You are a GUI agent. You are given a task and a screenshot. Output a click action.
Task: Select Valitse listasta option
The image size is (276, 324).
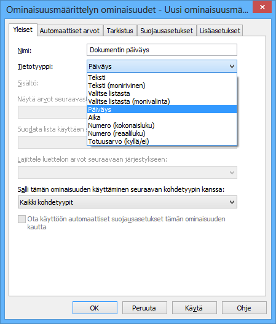[x=162, y=93]
